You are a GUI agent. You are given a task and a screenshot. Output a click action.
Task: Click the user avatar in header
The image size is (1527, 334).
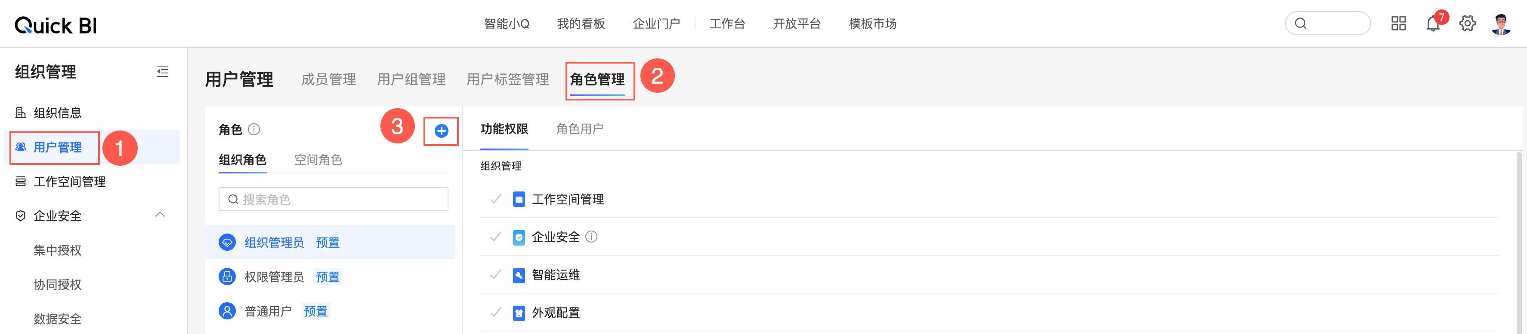(x=1500, y=24)
